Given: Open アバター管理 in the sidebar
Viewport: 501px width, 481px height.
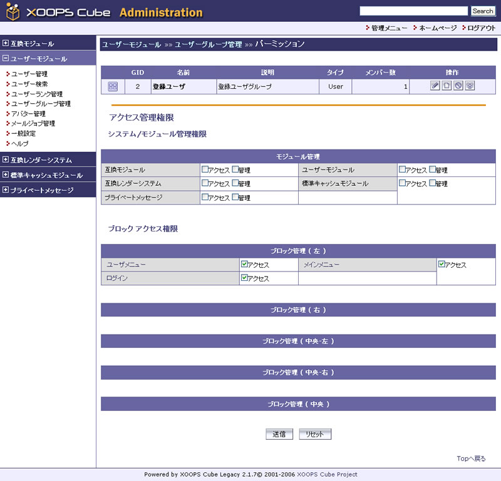Looking at the screenshot, I should tap(28, 114).
